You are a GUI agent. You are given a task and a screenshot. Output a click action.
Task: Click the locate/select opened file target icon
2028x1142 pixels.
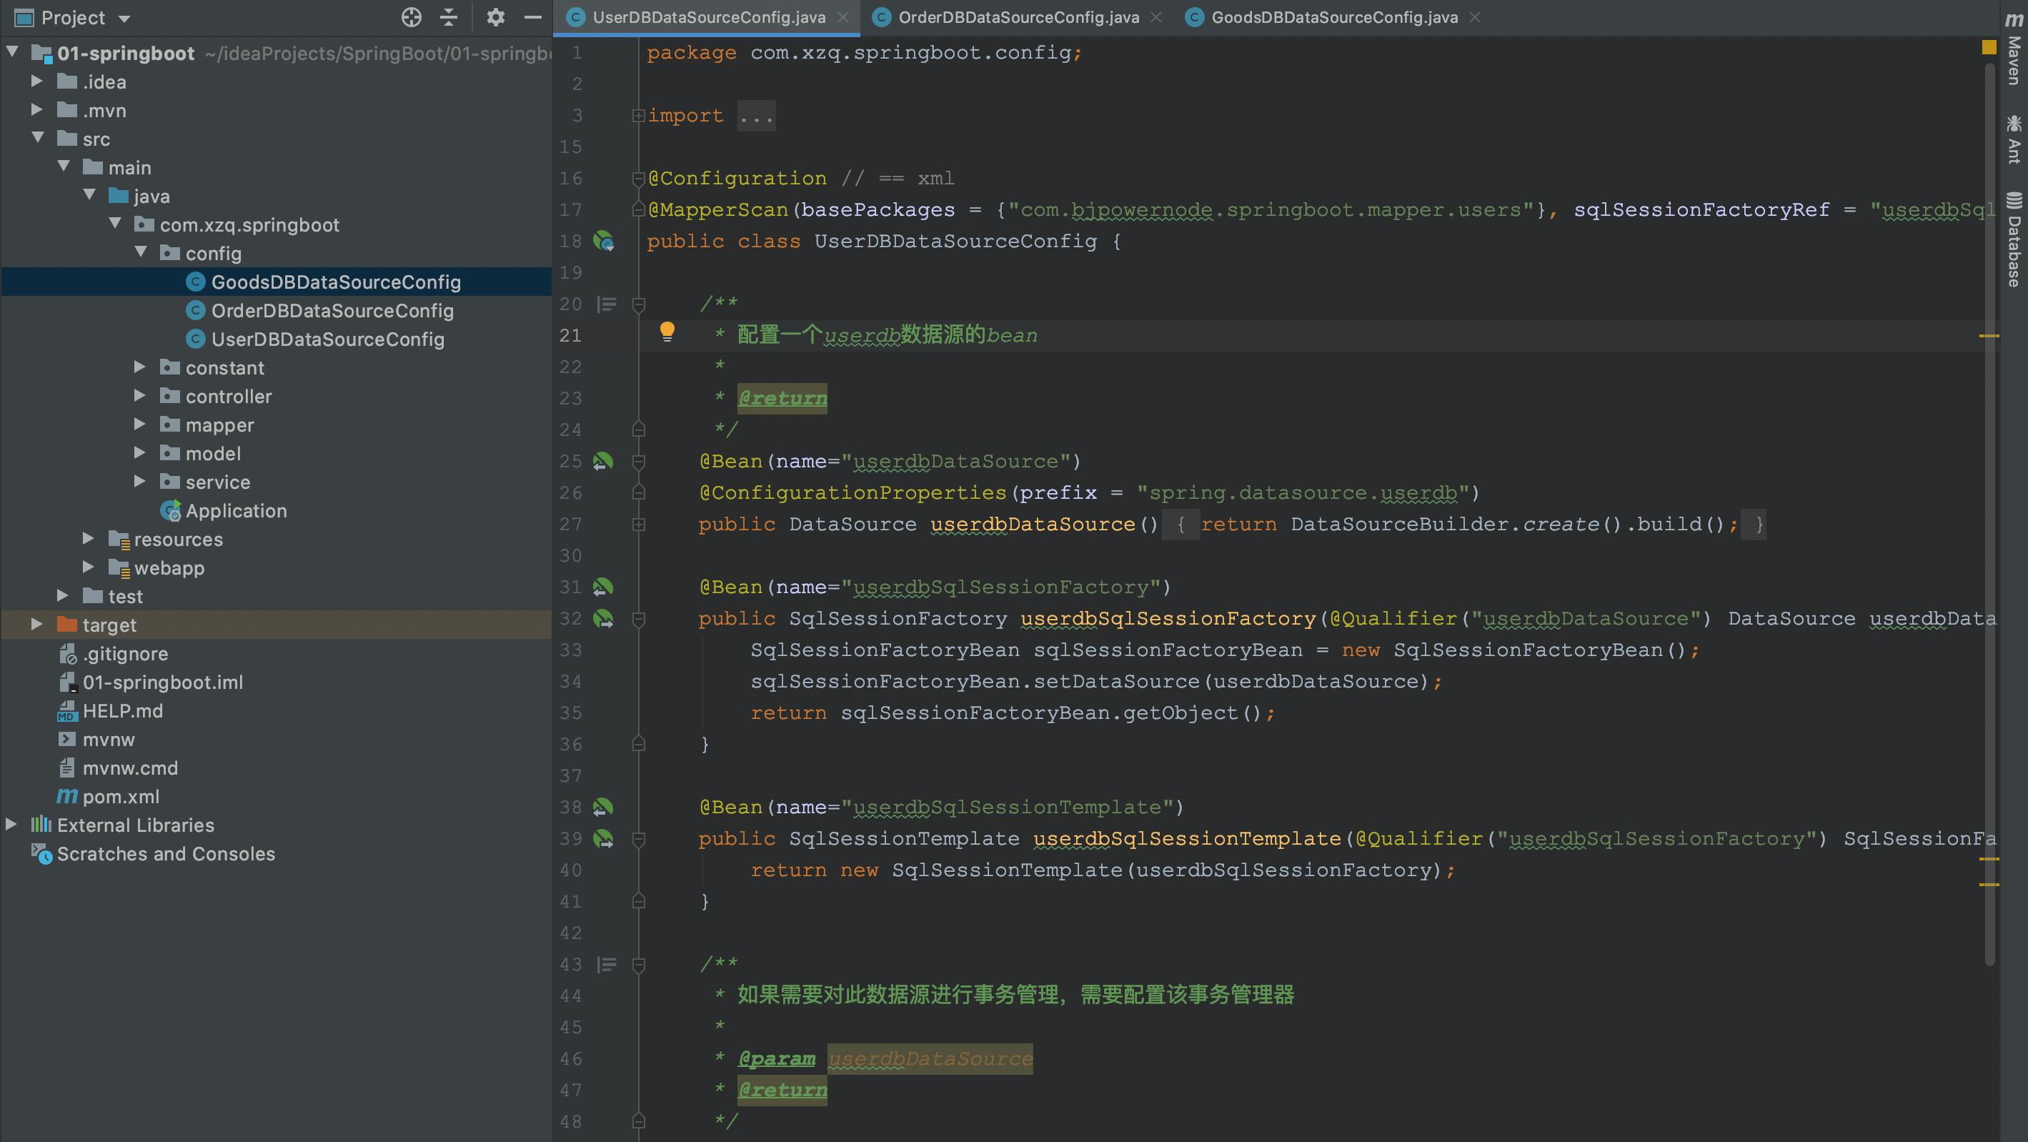point(411,17)
